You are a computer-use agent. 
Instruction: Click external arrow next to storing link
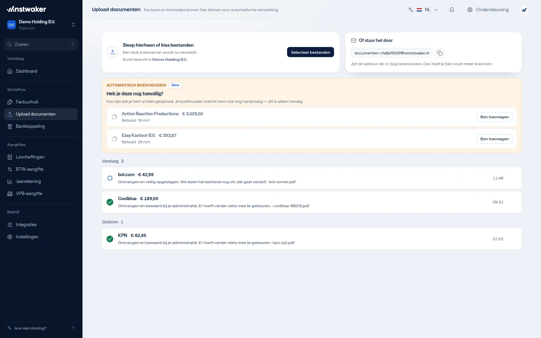73,328
